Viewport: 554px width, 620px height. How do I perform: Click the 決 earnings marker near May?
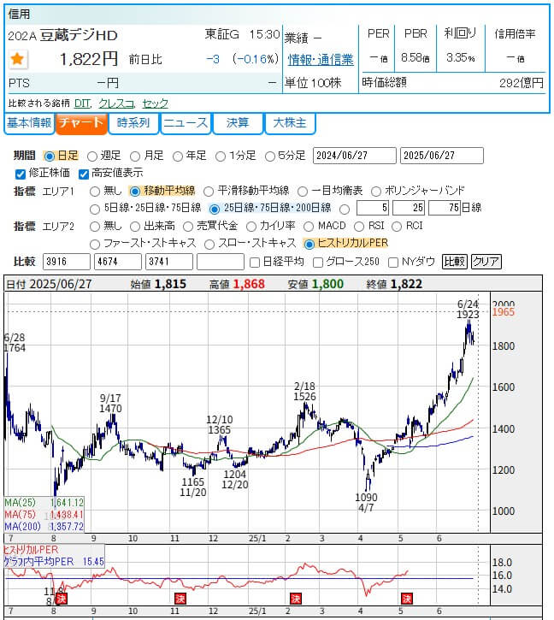[407, 599]
